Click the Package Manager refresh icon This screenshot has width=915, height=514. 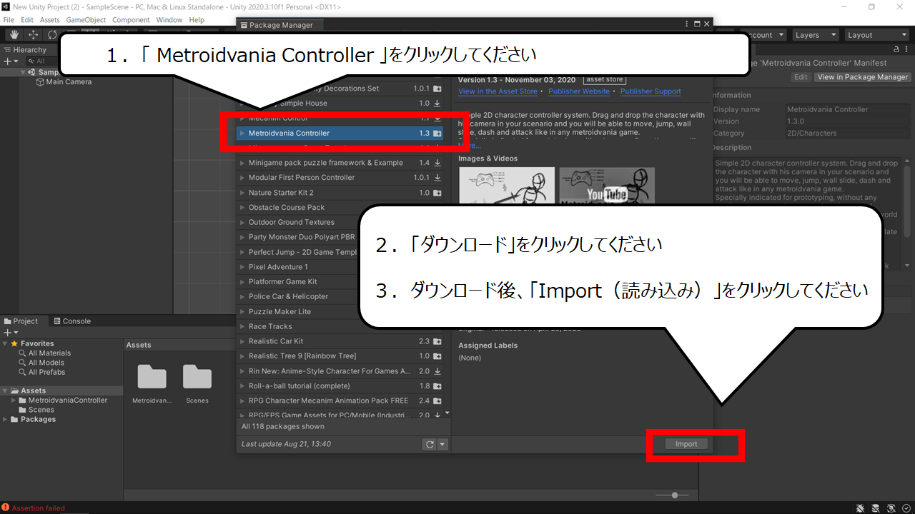[x=430, y=444]
